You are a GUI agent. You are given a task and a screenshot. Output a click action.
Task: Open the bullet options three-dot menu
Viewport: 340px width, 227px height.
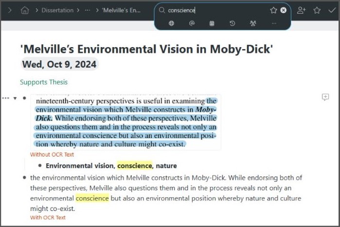tap(6, 98)
